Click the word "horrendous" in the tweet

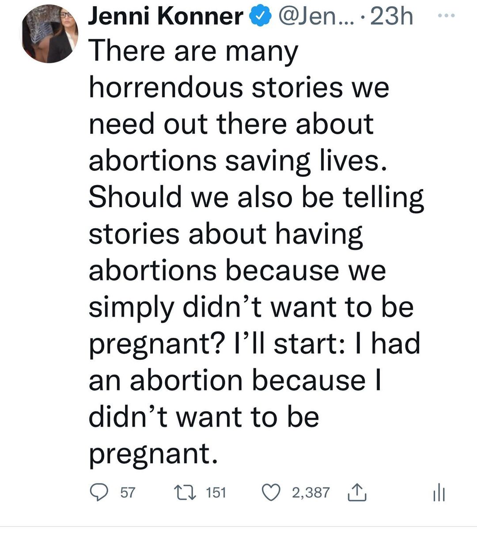[x=166, y=87]
